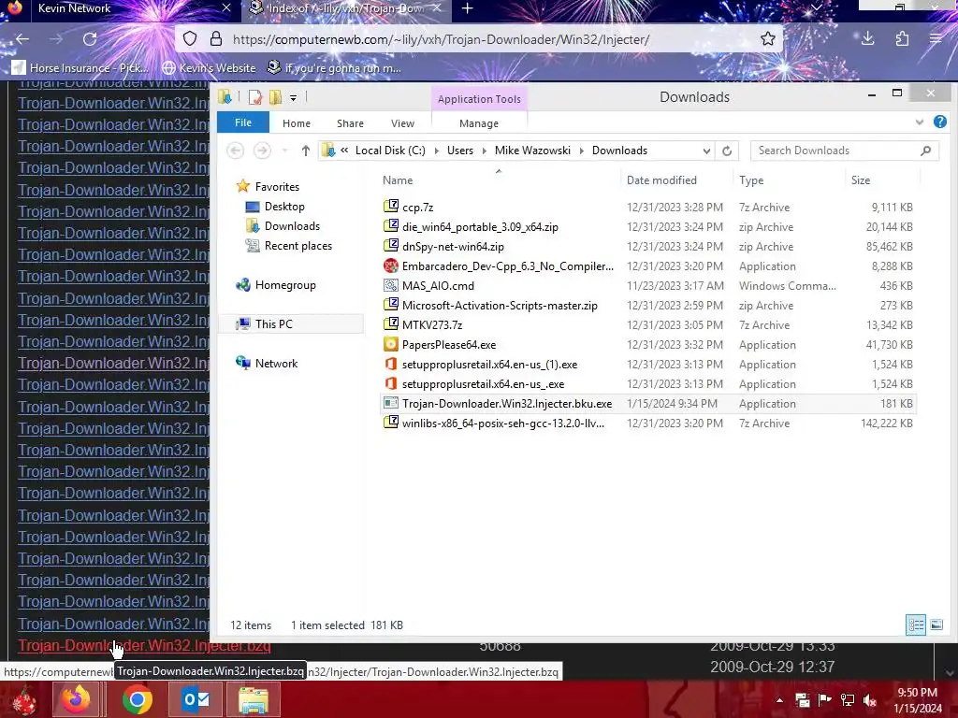Open Customize Quick Access Toolbar dropdown

click(293, 97)
